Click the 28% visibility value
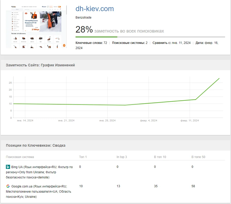This screenshot has width=231, height=204. click(84, 29)
